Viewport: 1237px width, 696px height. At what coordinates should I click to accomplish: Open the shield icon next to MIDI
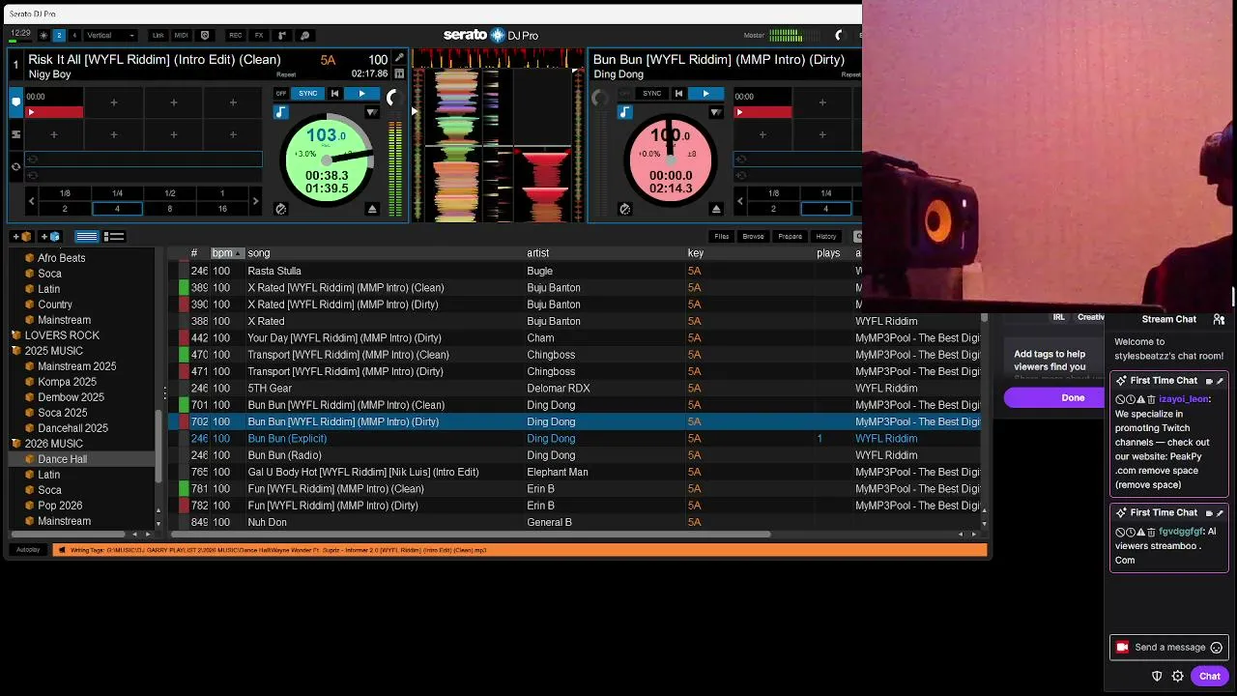click(204, 36)
